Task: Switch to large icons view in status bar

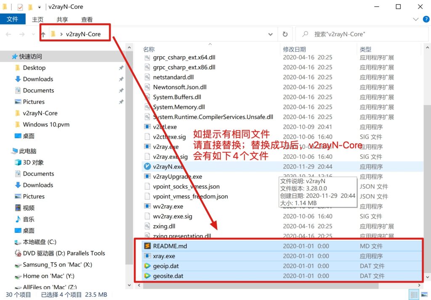Action: click(424, 295)
